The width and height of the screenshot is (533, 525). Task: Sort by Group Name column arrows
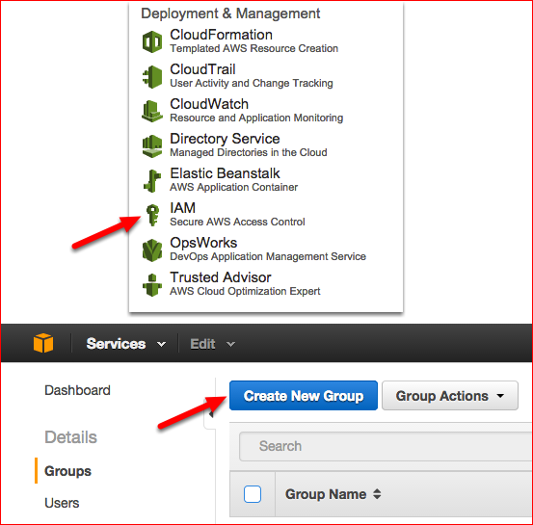tap(377, 494)
